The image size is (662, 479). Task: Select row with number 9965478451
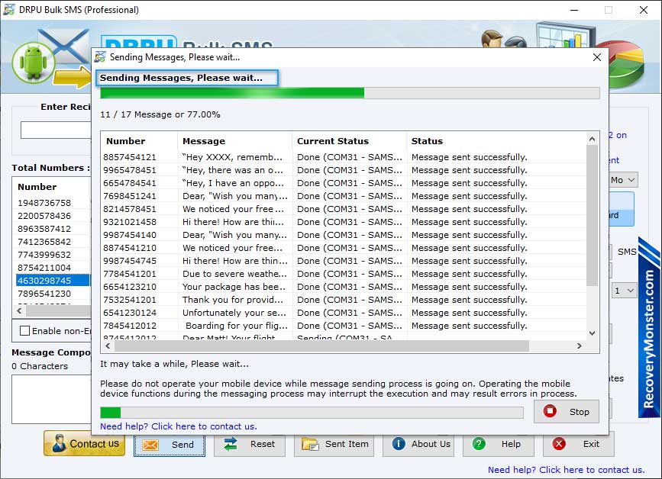click(344, 170)
